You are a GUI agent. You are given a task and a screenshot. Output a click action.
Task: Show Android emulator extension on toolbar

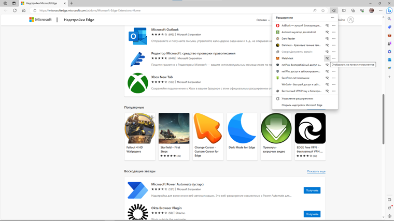click(327, 32)
